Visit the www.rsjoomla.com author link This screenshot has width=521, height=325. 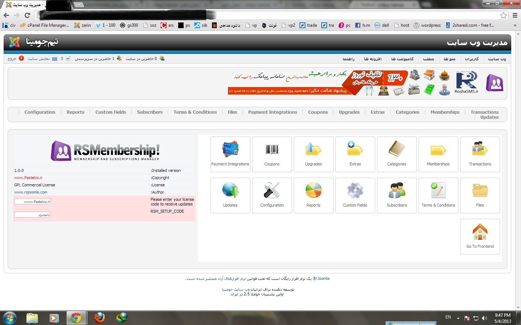click(31, 192)
